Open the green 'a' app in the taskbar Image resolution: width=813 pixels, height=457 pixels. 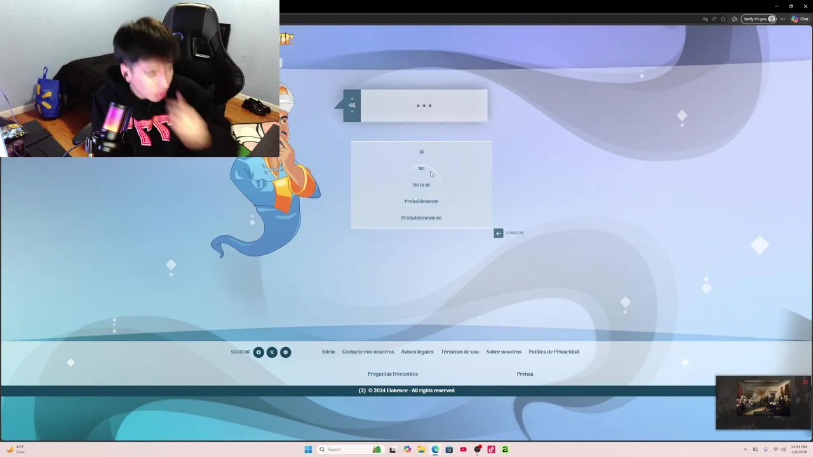click(505, 449)
